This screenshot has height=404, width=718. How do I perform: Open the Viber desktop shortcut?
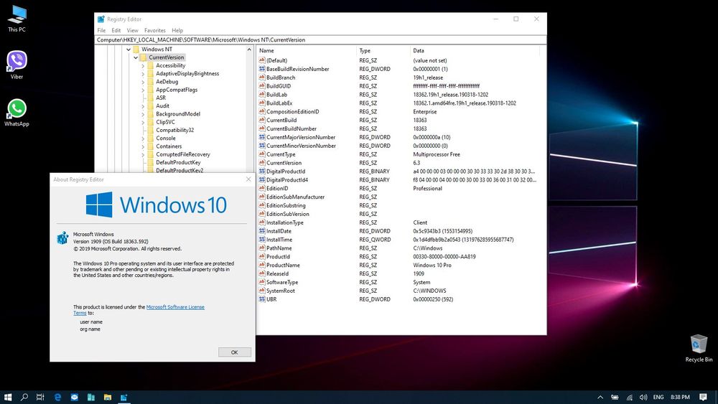(x=17, y=65)
